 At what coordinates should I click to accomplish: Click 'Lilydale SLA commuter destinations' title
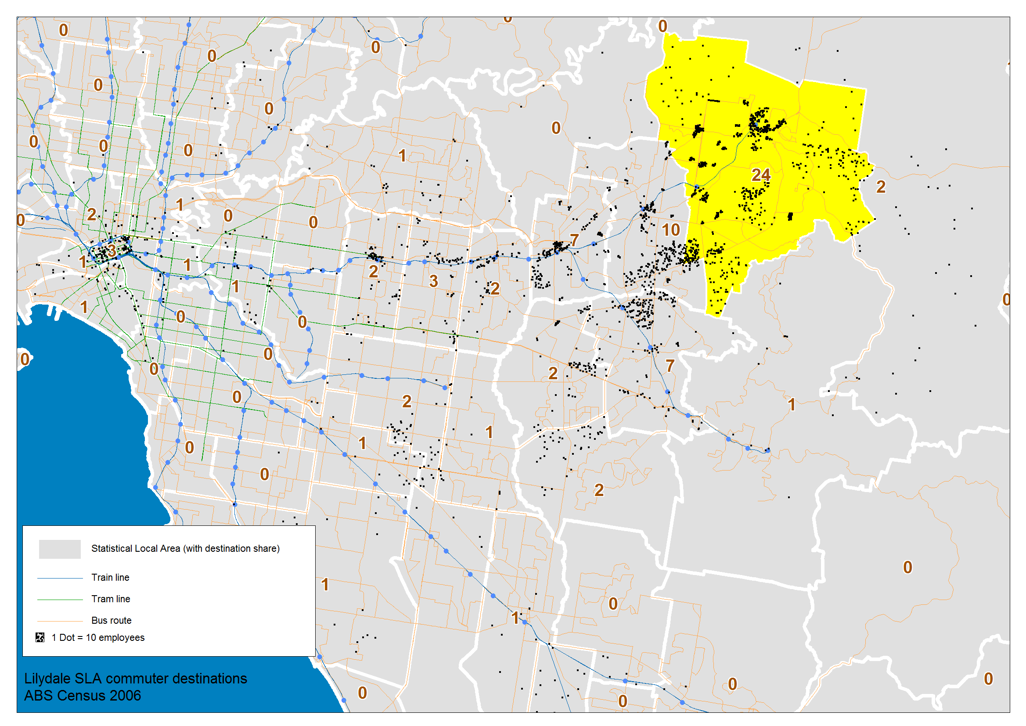click(x=136, y=679)
